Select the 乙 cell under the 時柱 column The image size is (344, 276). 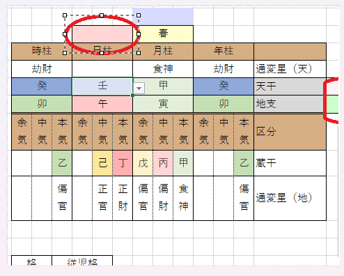tap(62, 163)
